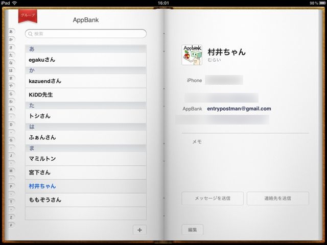Image resolution: width=327 pixels, height=245 pixels.
Task: Open contact トシさん
Action: (86, 116)
